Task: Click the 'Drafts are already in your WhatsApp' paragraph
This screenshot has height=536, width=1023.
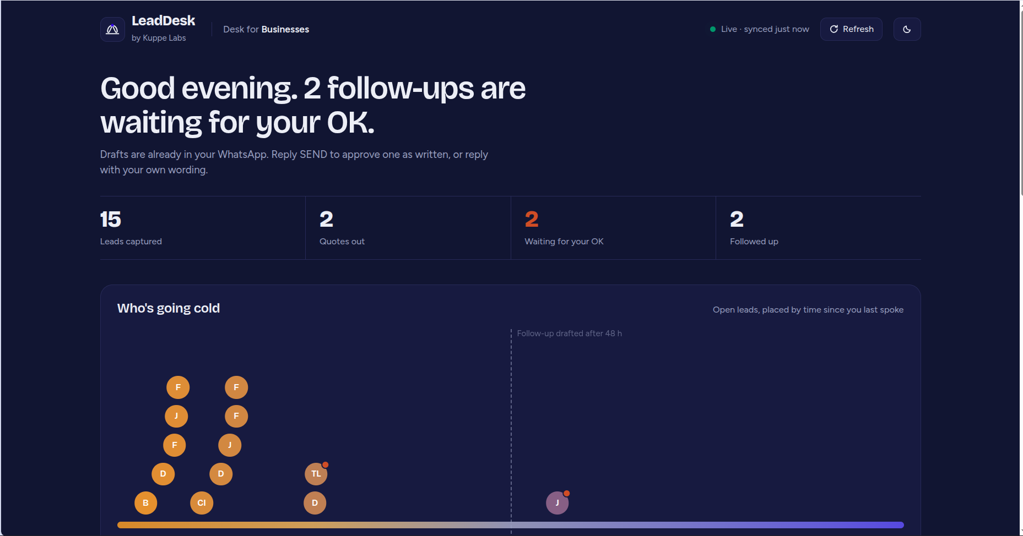Action: pyautogui.click(x=294, y=162)
